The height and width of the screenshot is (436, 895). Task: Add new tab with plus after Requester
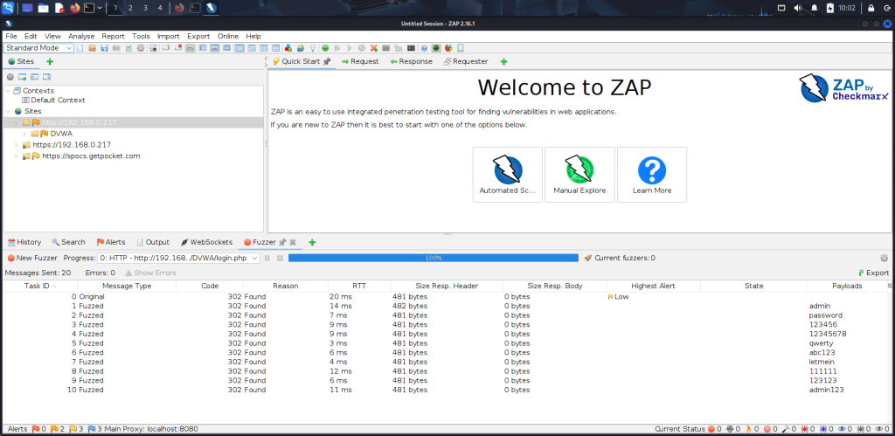click(x=503, y=62)
